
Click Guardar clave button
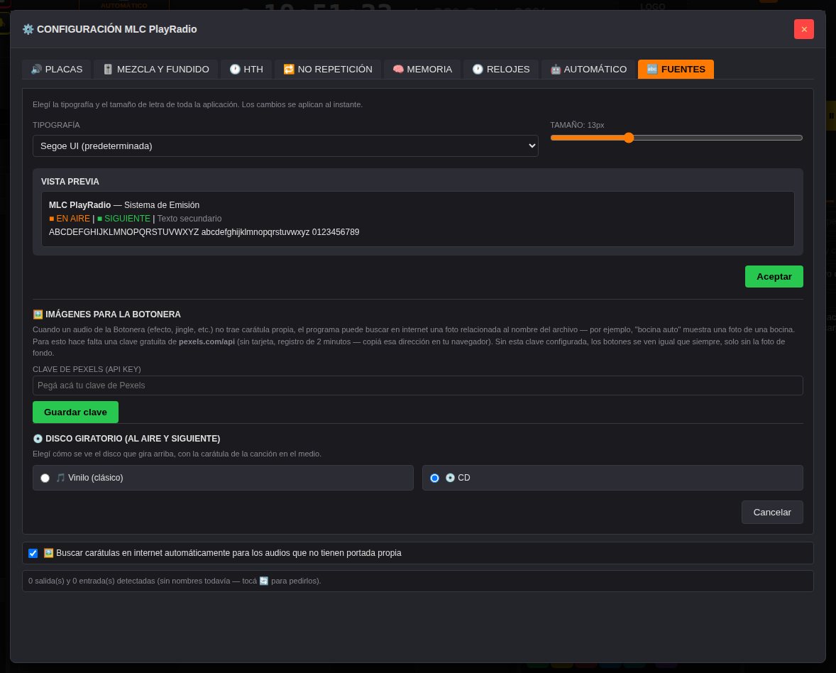(x=75, y=412)
